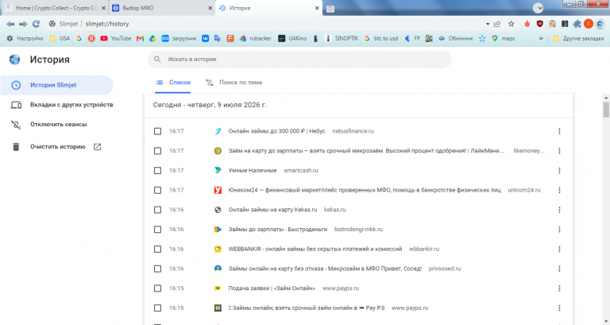The image size is (610, 325).
Task: Open Другие закладки folder
Action: (578, 38)
